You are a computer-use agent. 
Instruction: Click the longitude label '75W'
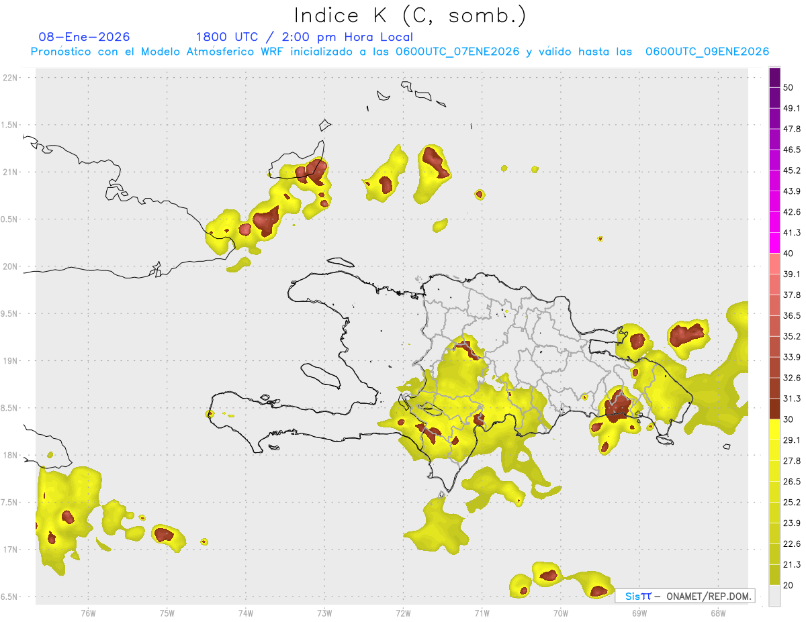pos(167,613)
